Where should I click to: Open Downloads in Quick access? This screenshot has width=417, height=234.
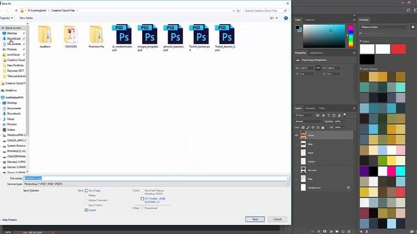click(14, 38)
